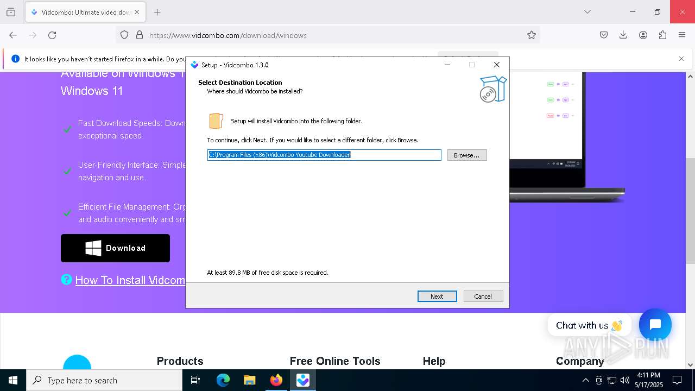The image size is (695, 391).
Task: Click the taskbar clock and date
Action: point(649,380)
